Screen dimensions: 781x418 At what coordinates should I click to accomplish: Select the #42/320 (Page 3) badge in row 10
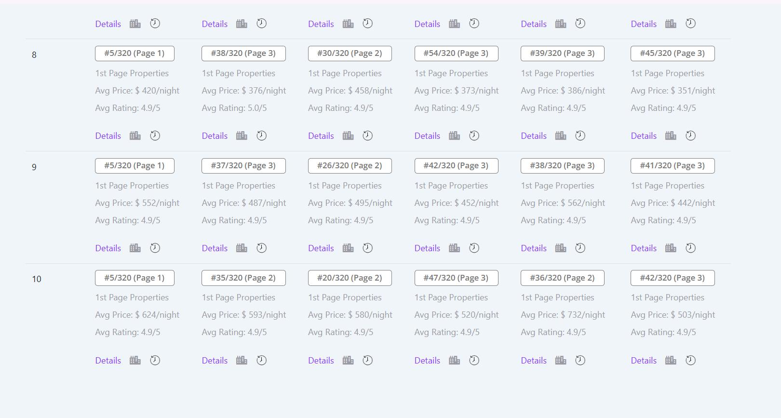tap(673, 278)
